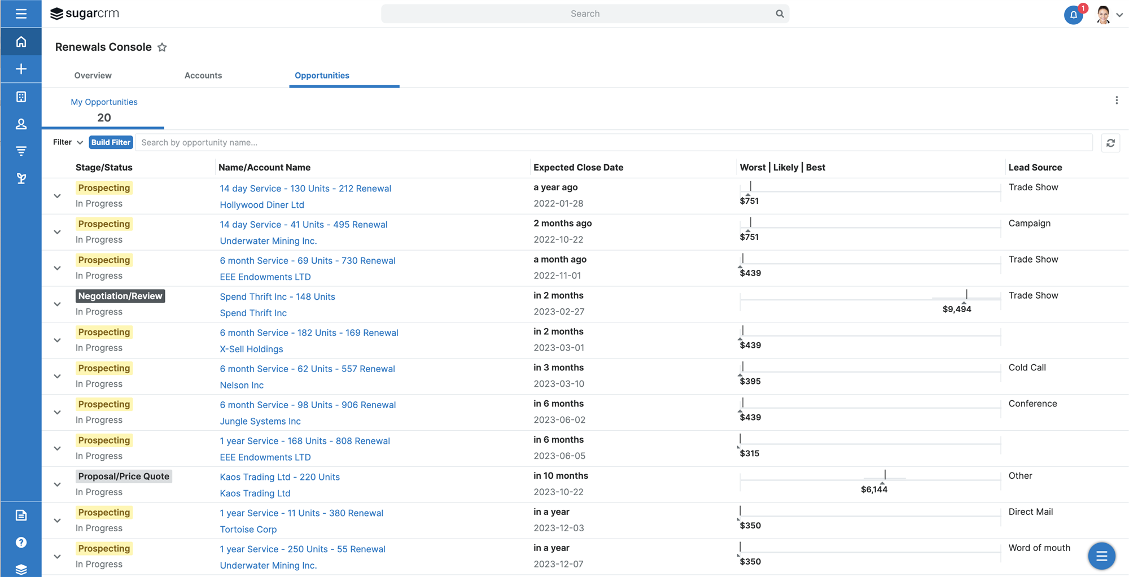The image size is (1129, 577).
Task: Switch to the Accounts tab
Action: (x=203, y=75)
